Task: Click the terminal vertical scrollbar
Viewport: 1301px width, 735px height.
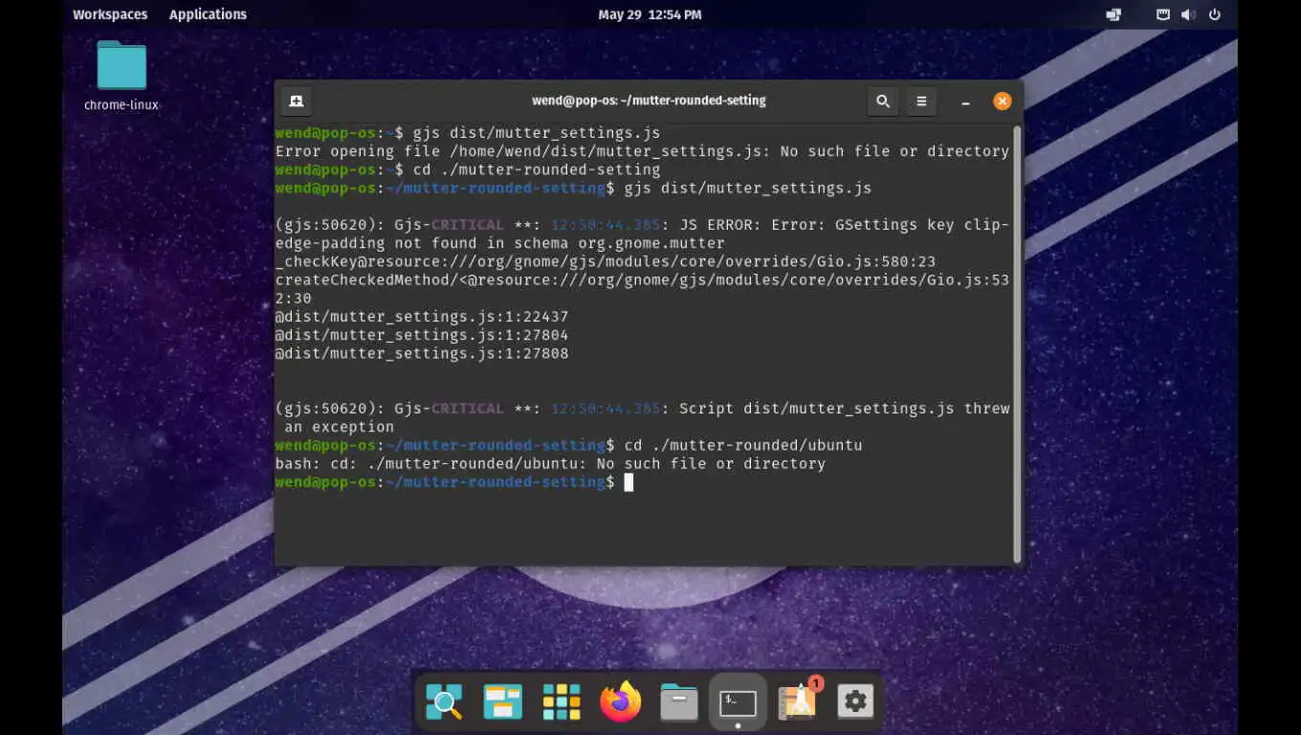Action: point(1017,343)
